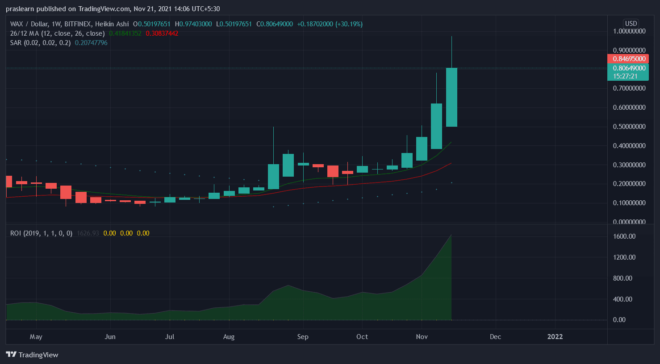Click the Sep label on time axis
The width and height of the screenshot is (660, 364).
pos(303,337)
